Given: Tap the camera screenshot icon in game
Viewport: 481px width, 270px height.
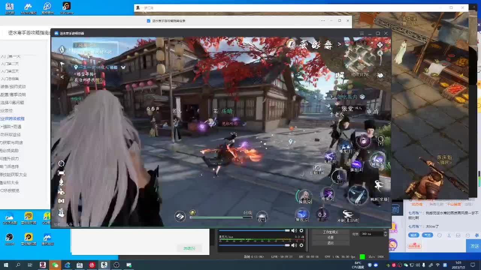Looking at the screenshot, I should (x=61, y=201).
